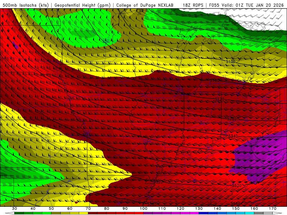Click the 110 legend label
The image size is (287, 215).
(x=162, y=209)
